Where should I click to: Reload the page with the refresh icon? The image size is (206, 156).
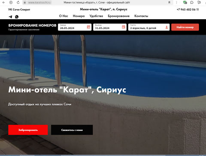(x=18, y=3)
